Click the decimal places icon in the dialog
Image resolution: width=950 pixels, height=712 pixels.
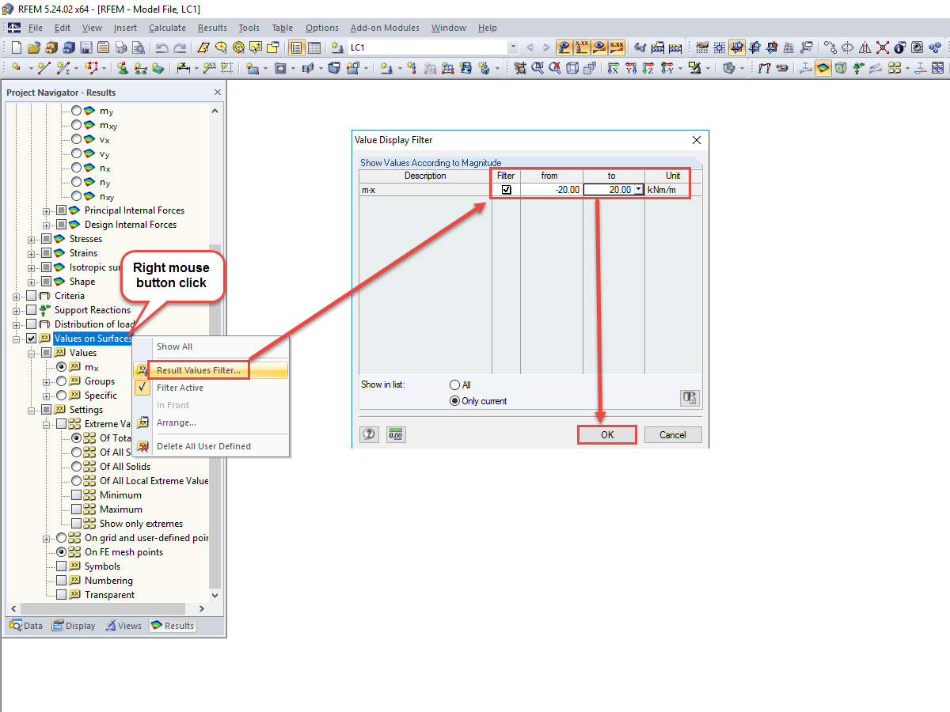[395, 434]
